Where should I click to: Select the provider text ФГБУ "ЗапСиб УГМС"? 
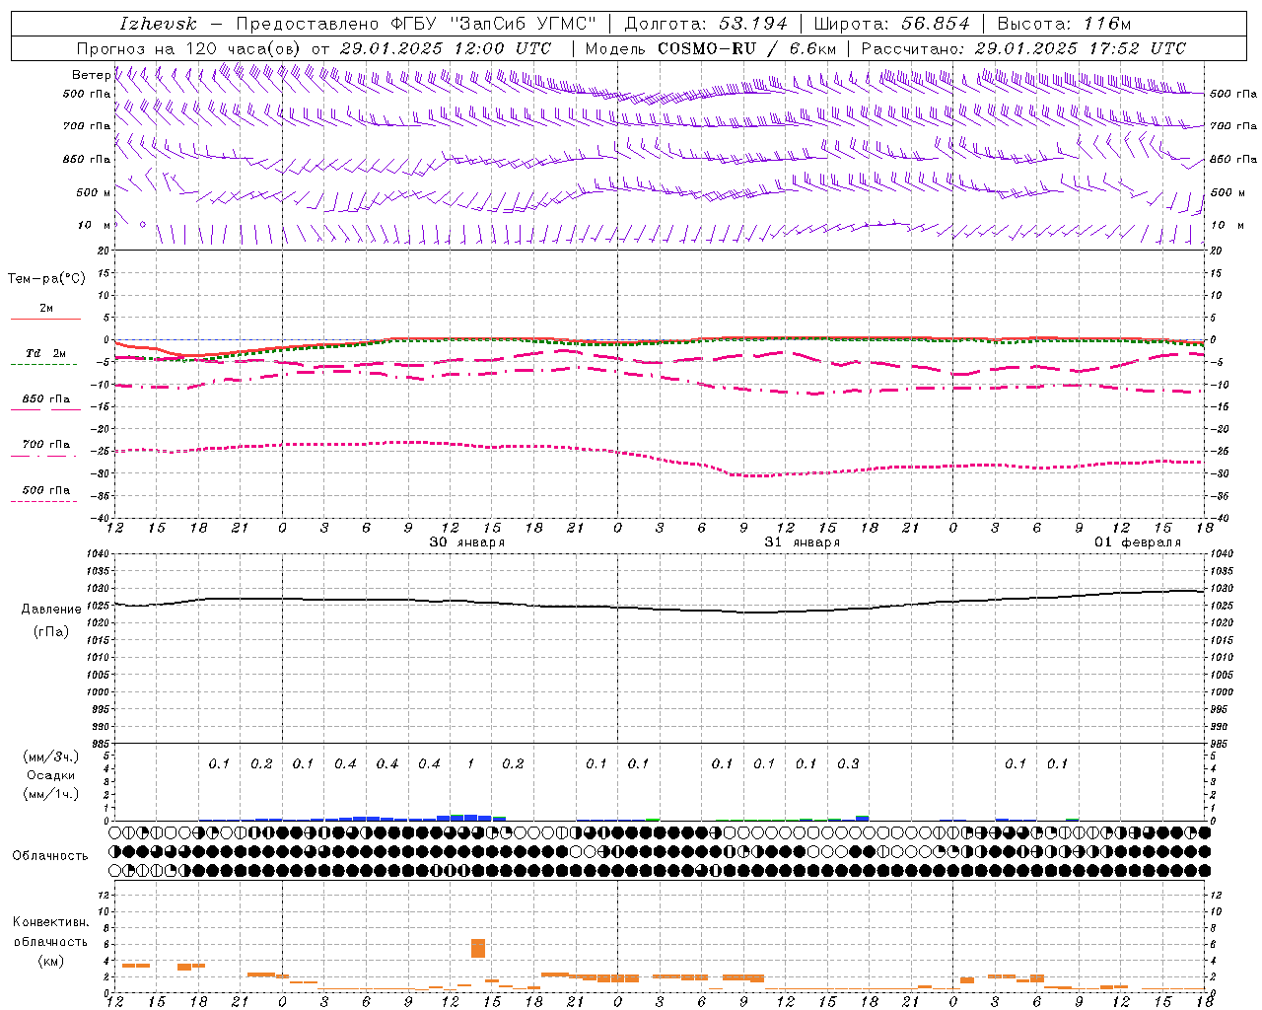coord(495,24)
